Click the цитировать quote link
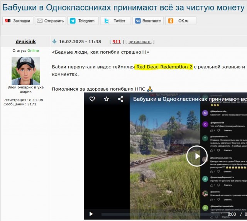Viewport: 247px width, 221px height. click(x=140, y=42)
